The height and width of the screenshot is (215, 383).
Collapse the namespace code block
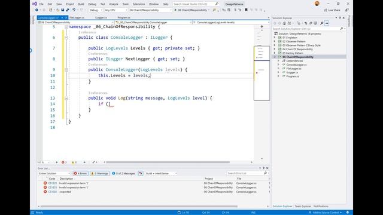coord(66,27)
